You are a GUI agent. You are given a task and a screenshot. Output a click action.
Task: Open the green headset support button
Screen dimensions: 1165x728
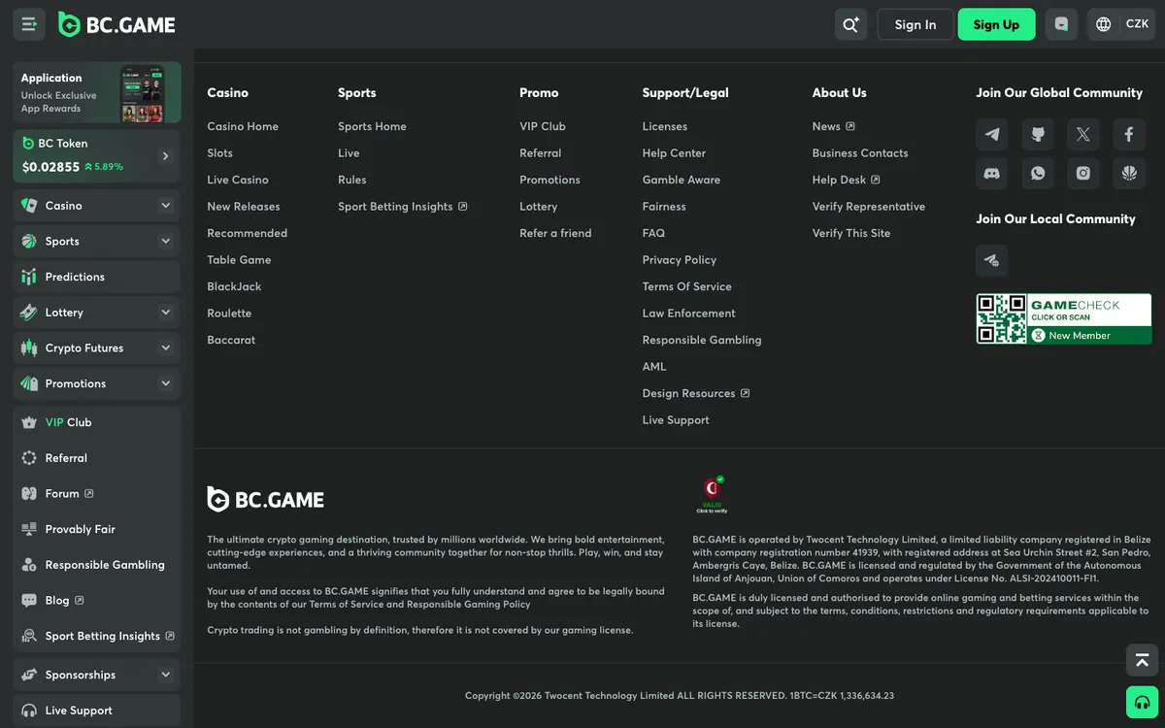click(1142, 702)
